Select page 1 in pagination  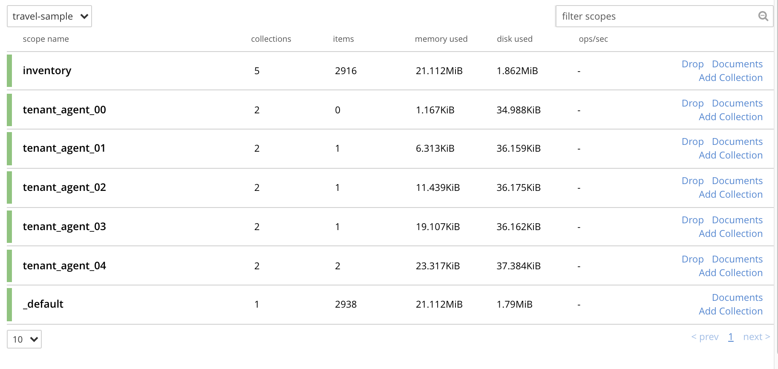(731, 337)
